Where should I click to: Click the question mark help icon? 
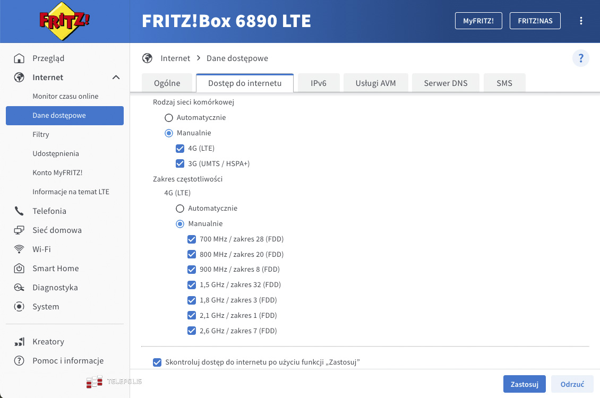pyautogui.click(x=580, y=58)
